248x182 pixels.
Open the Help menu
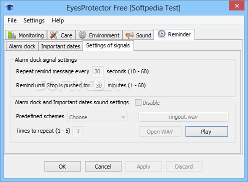pos(57,20)
